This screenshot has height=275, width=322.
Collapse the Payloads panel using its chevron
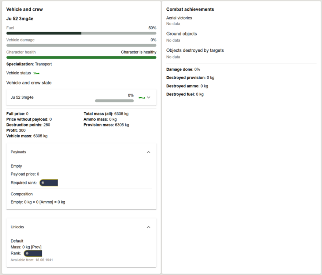(148, 152)
